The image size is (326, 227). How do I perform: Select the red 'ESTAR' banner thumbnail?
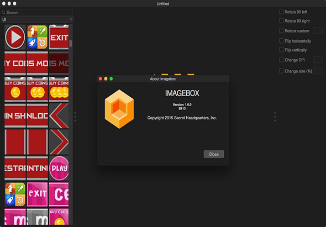[x=15, y=168]
